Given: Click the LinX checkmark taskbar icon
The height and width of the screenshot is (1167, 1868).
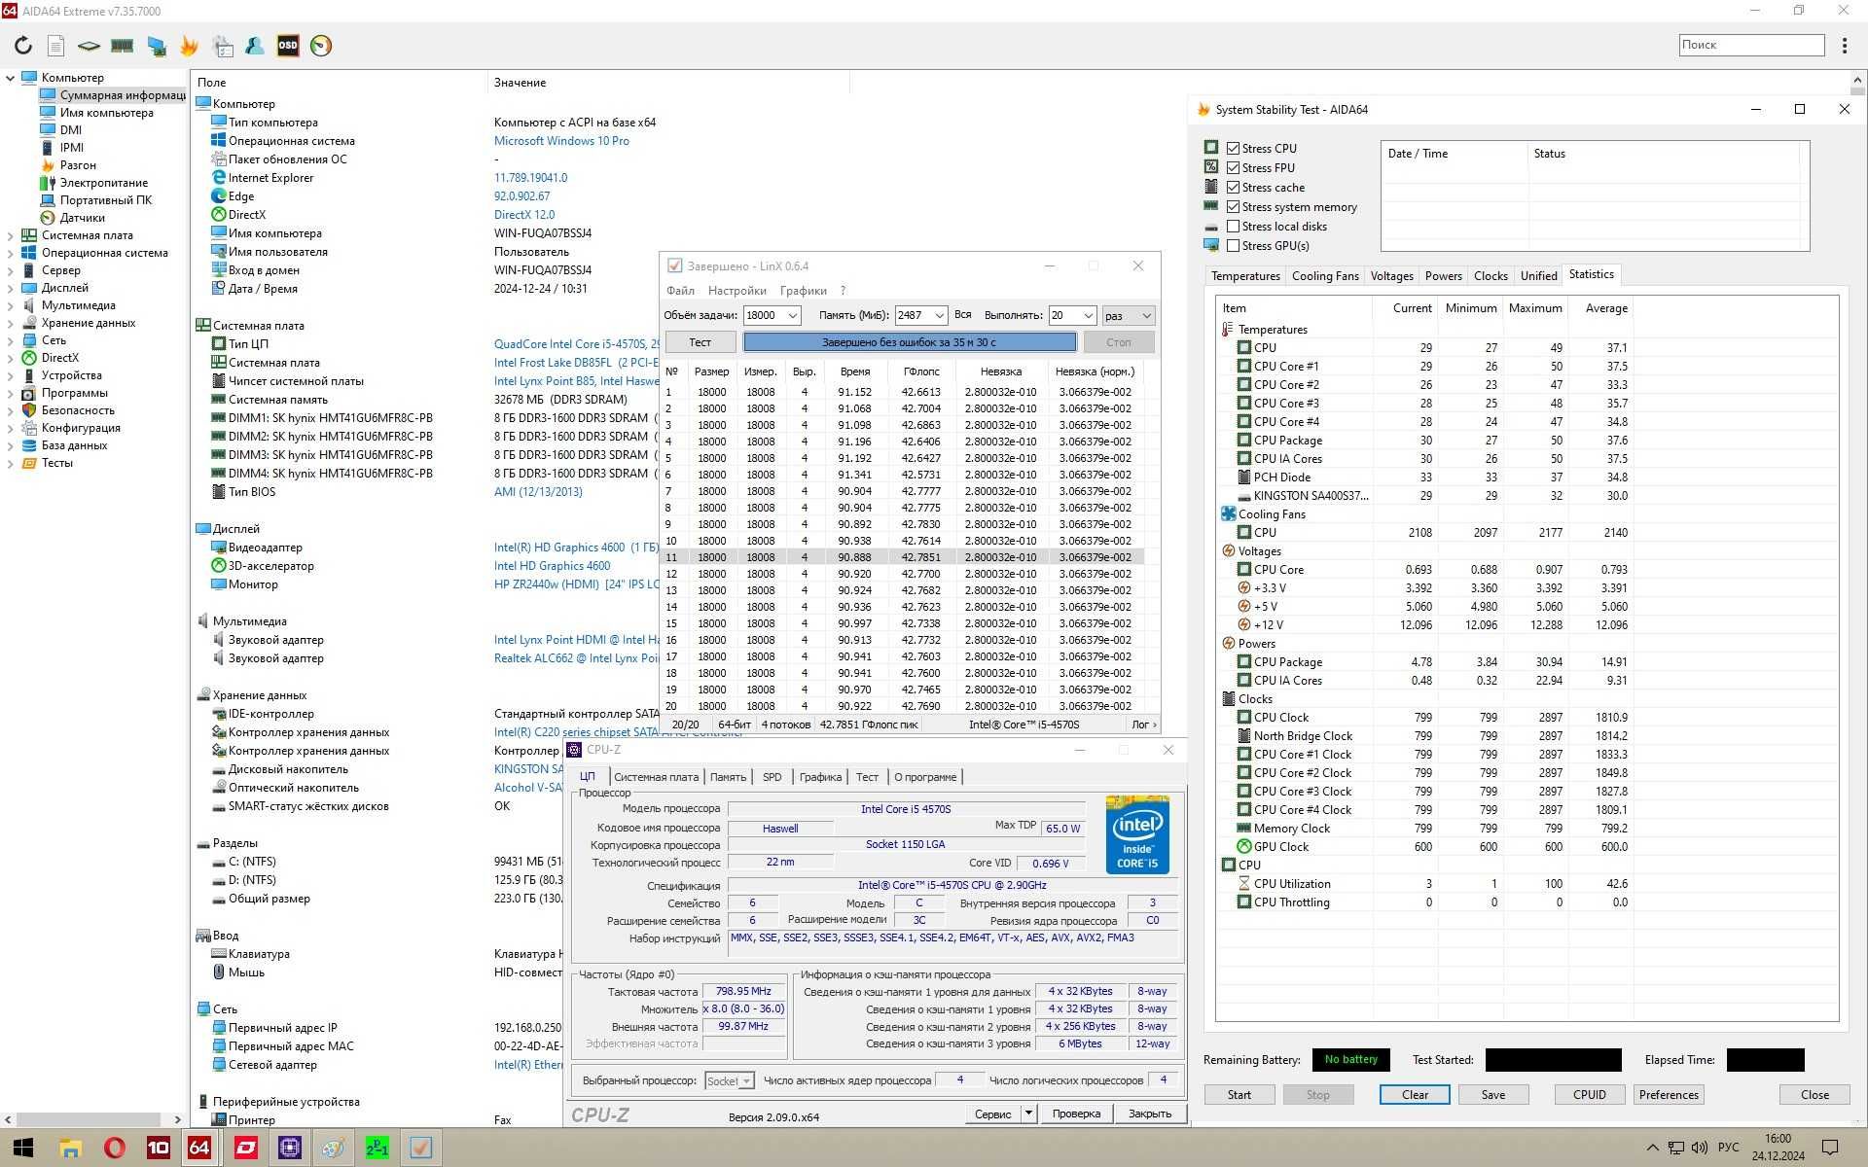Looking at the screenshot, I should 420,1148.
